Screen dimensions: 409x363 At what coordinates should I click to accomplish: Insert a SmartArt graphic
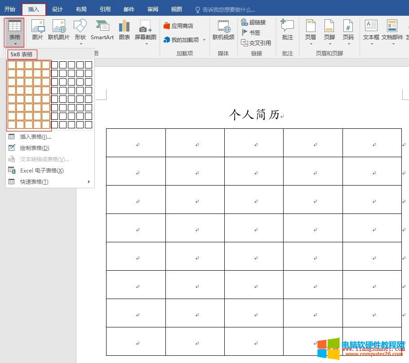pyautogui.click(x=102, y=32)
